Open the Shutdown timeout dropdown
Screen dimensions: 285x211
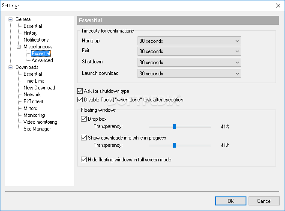point(189,62)
